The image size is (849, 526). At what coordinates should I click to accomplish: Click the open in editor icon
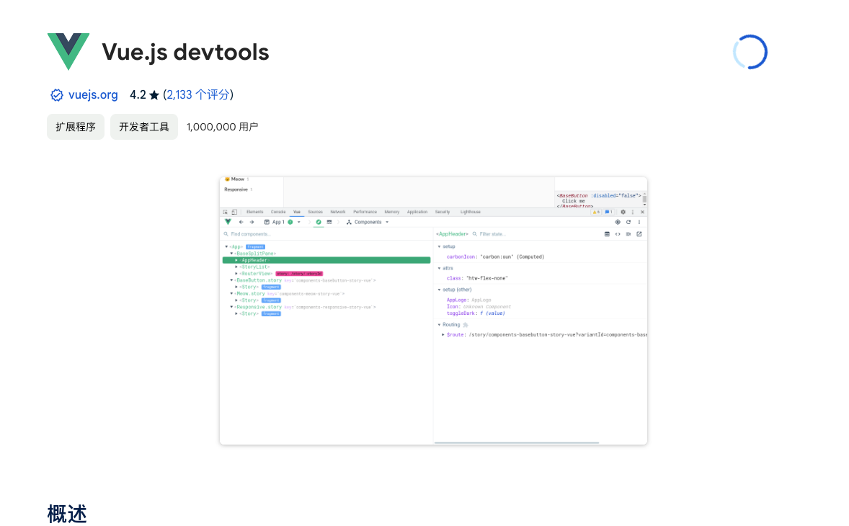pos(639,234)
